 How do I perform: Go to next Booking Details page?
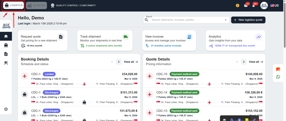click(x=118, y=62)
